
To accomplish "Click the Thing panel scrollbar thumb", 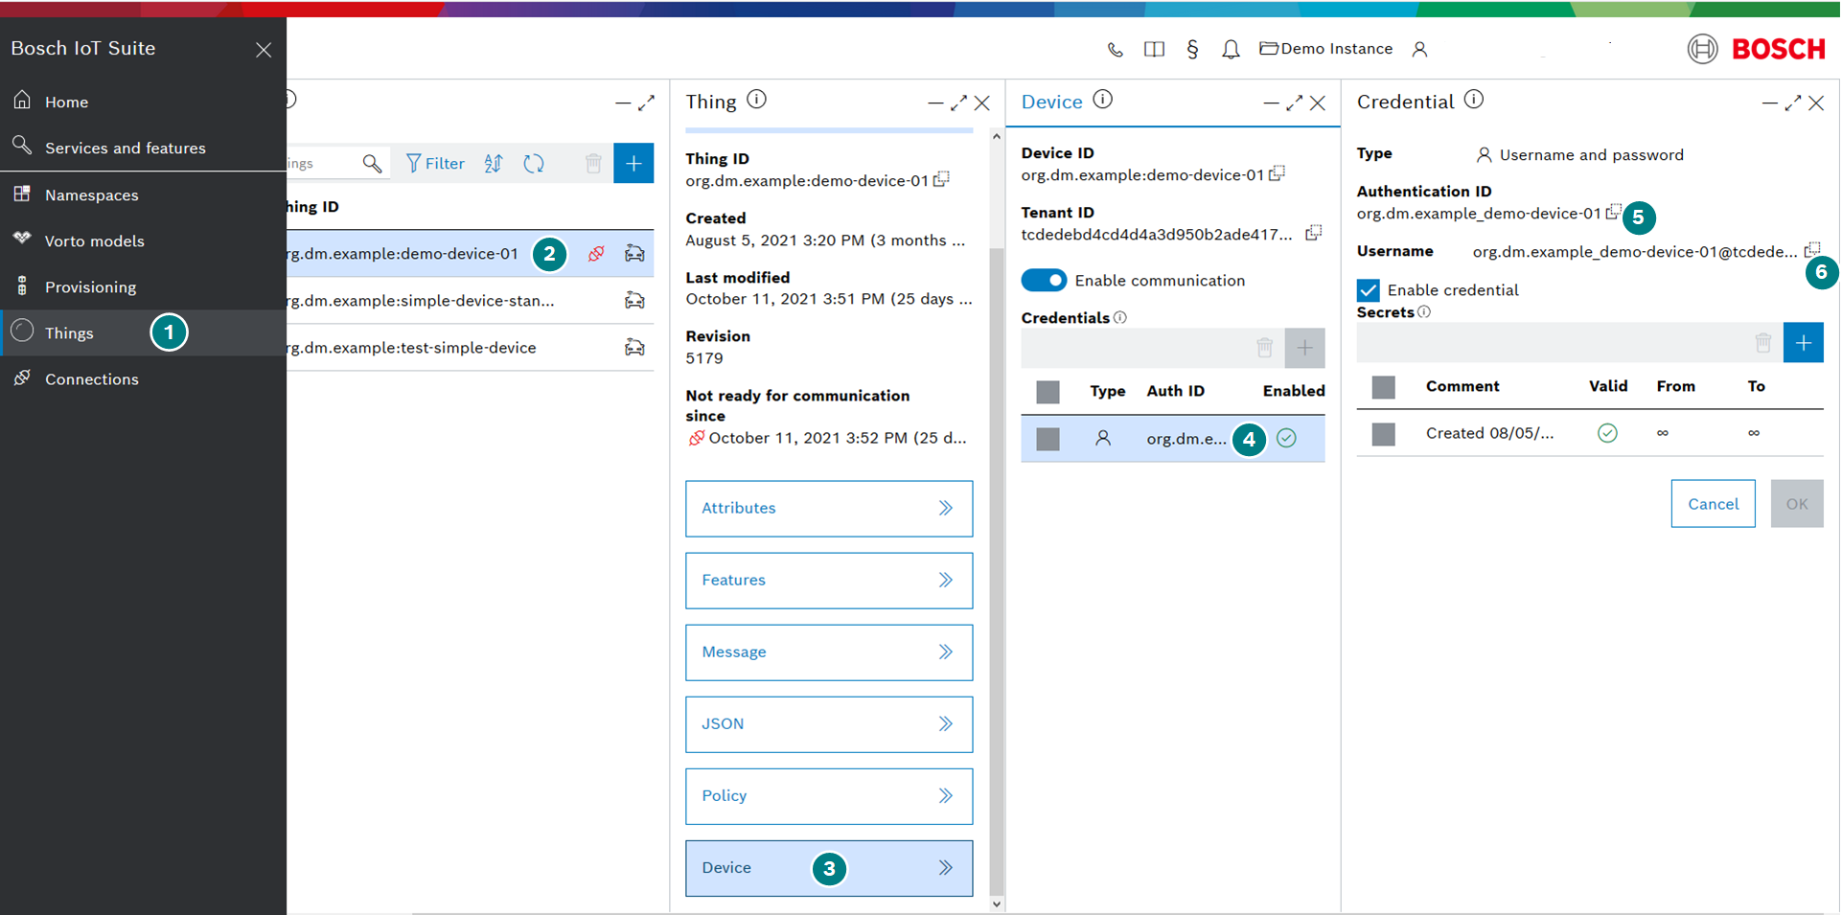I will tap(997, 570).
